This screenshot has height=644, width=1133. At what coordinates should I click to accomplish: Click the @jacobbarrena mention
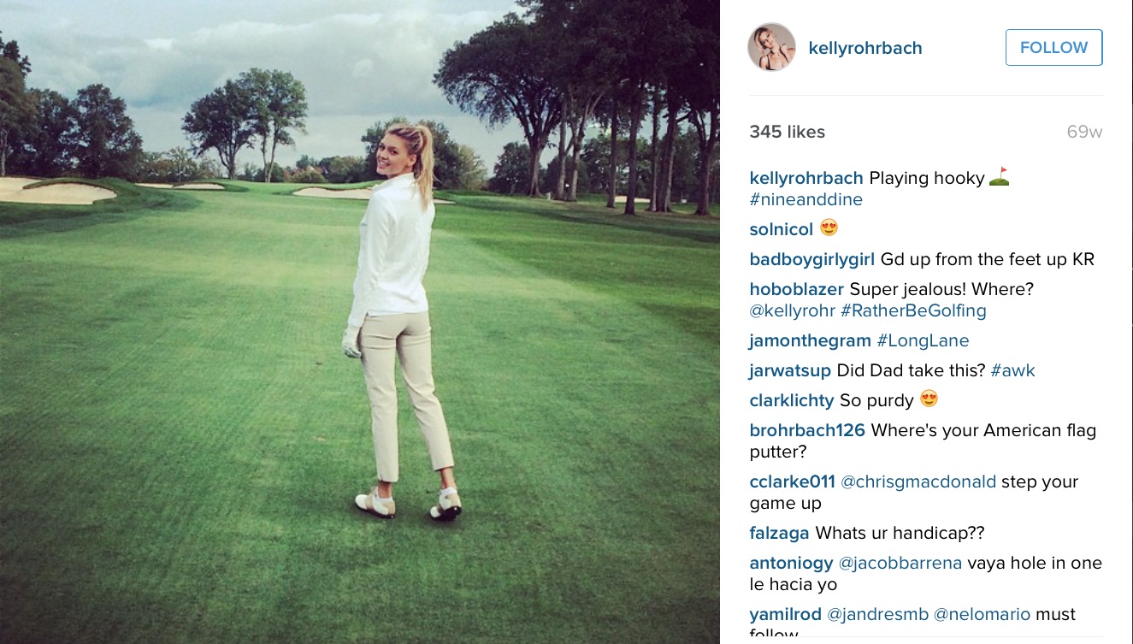900,564
